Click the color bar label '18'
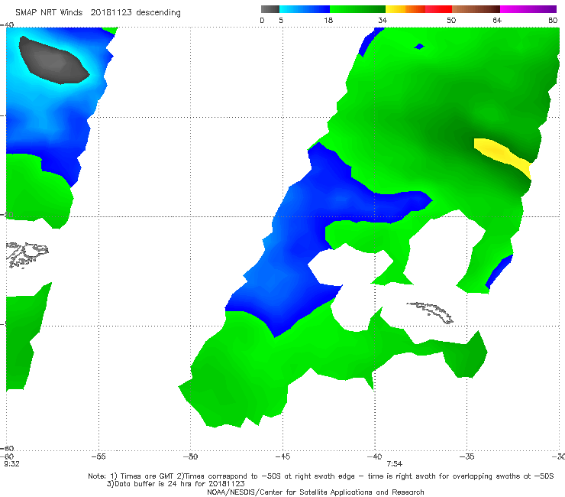The image size is (565, 497). [x=328, y=20]
